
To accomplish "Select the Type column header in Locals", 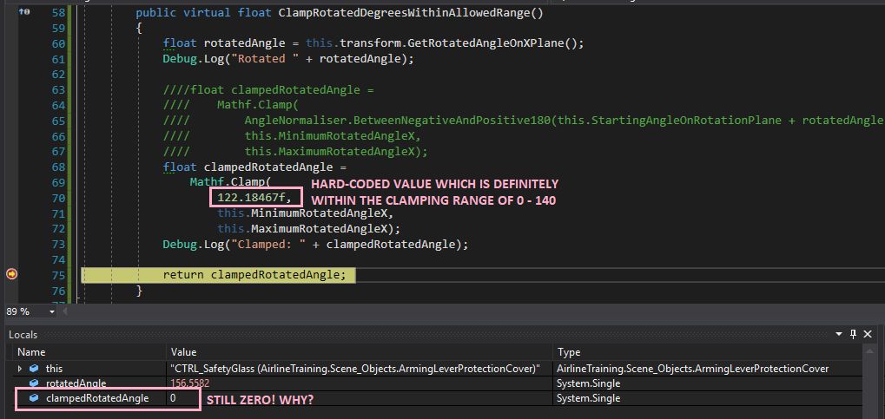I will [x=708, y=352].
